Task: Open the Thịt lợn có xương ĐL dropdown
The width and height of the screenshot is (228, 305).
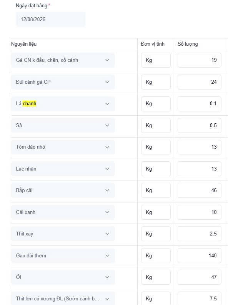Action: coord(63,298)
